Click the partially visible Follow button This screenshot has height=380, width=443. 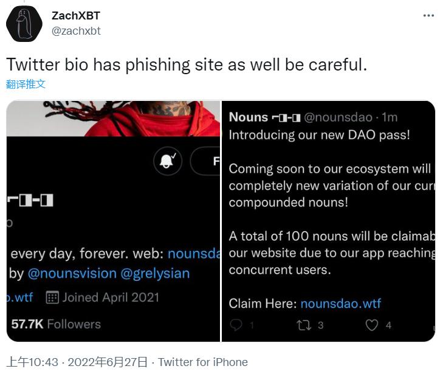tap(208, 161)
